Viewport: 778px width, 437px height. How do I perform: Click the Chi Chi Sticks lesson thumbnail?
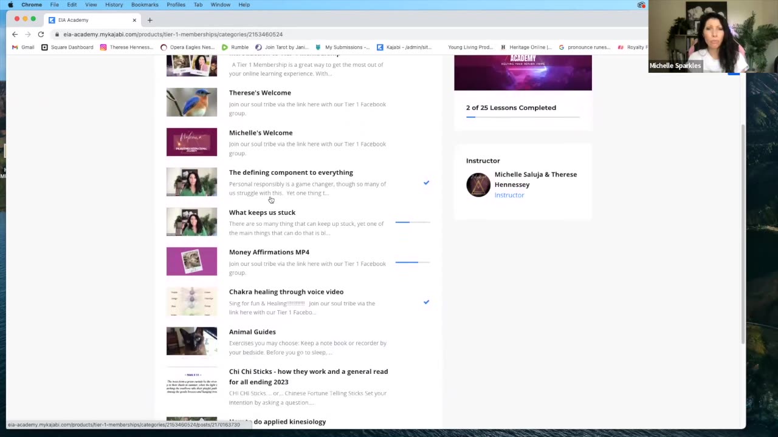pos(191,381)
